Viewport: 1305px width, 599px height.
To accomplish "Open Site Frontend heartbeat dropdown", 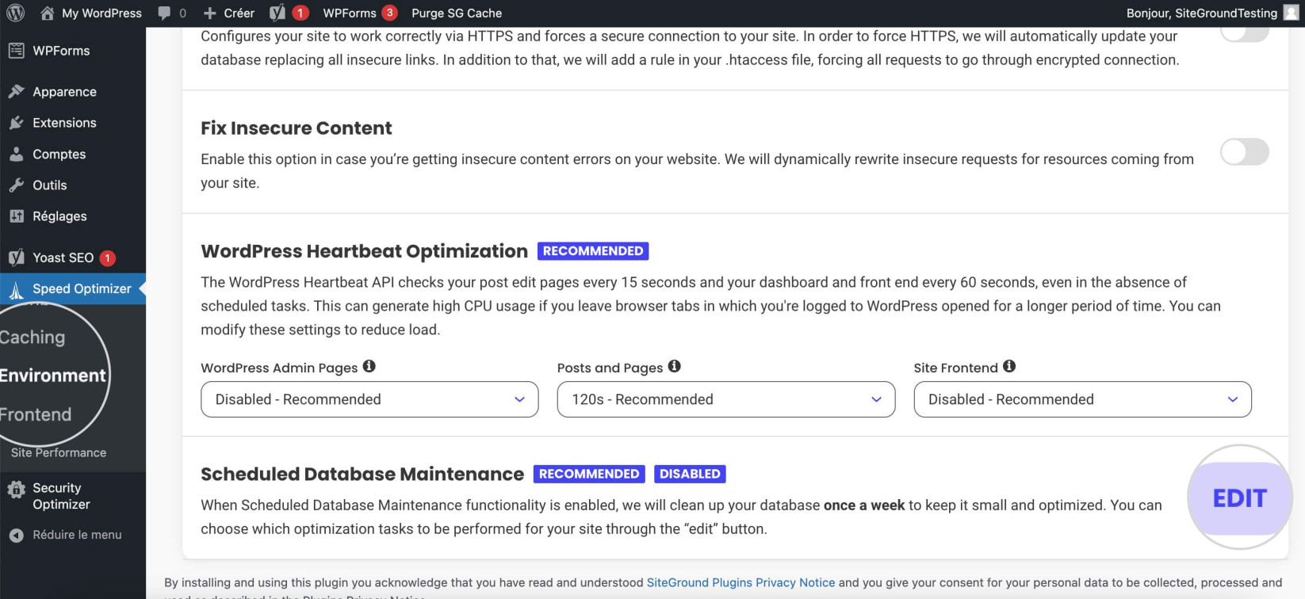I will click(1083, 399).
